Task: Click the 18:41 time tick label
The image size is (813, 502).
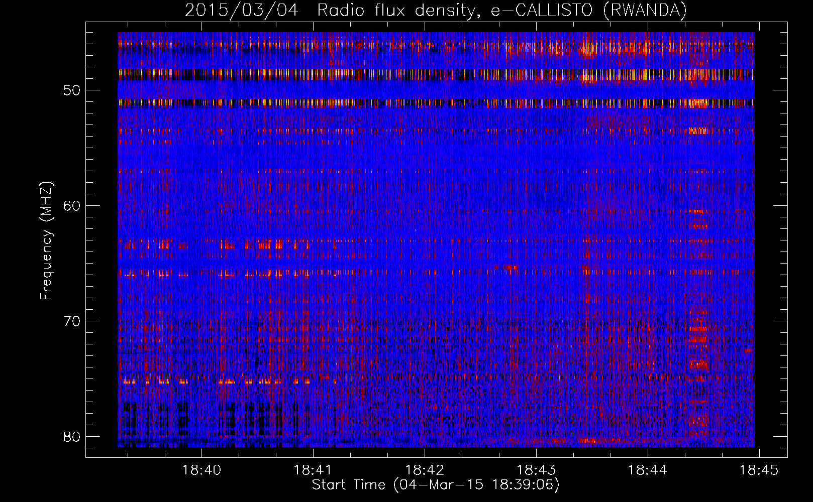Action: coord(313,470)
